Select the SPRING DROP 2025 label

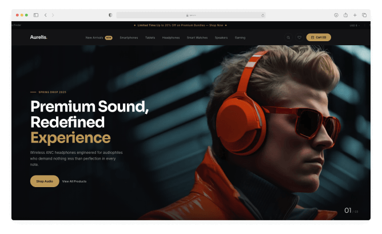(53, 92)
